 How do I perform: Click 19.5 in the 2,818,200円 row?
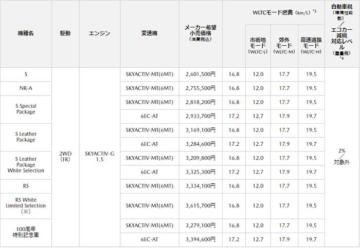tap(311, 102)
